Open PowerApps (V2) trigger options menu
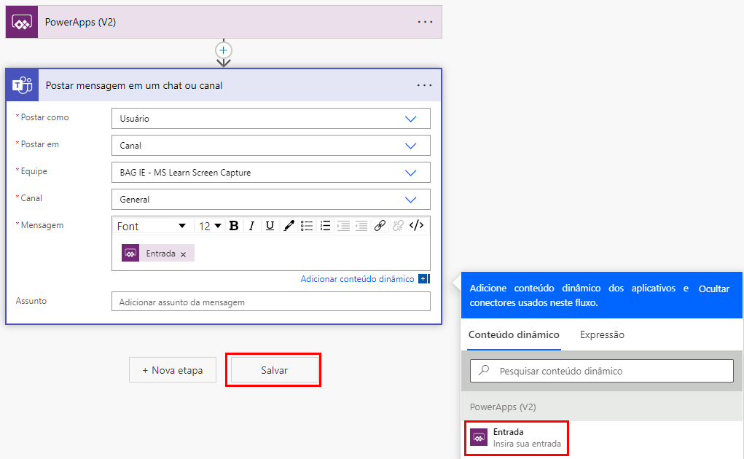This screenshot has width=744, height=459. [x=425, y=22]
